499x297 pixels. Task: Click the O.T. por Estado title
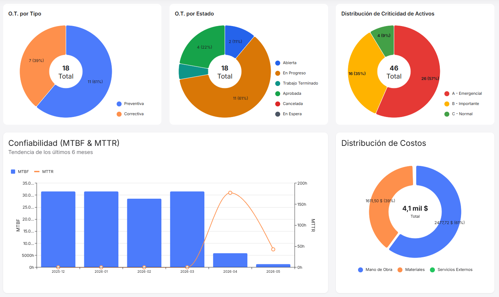click(194, 14)
